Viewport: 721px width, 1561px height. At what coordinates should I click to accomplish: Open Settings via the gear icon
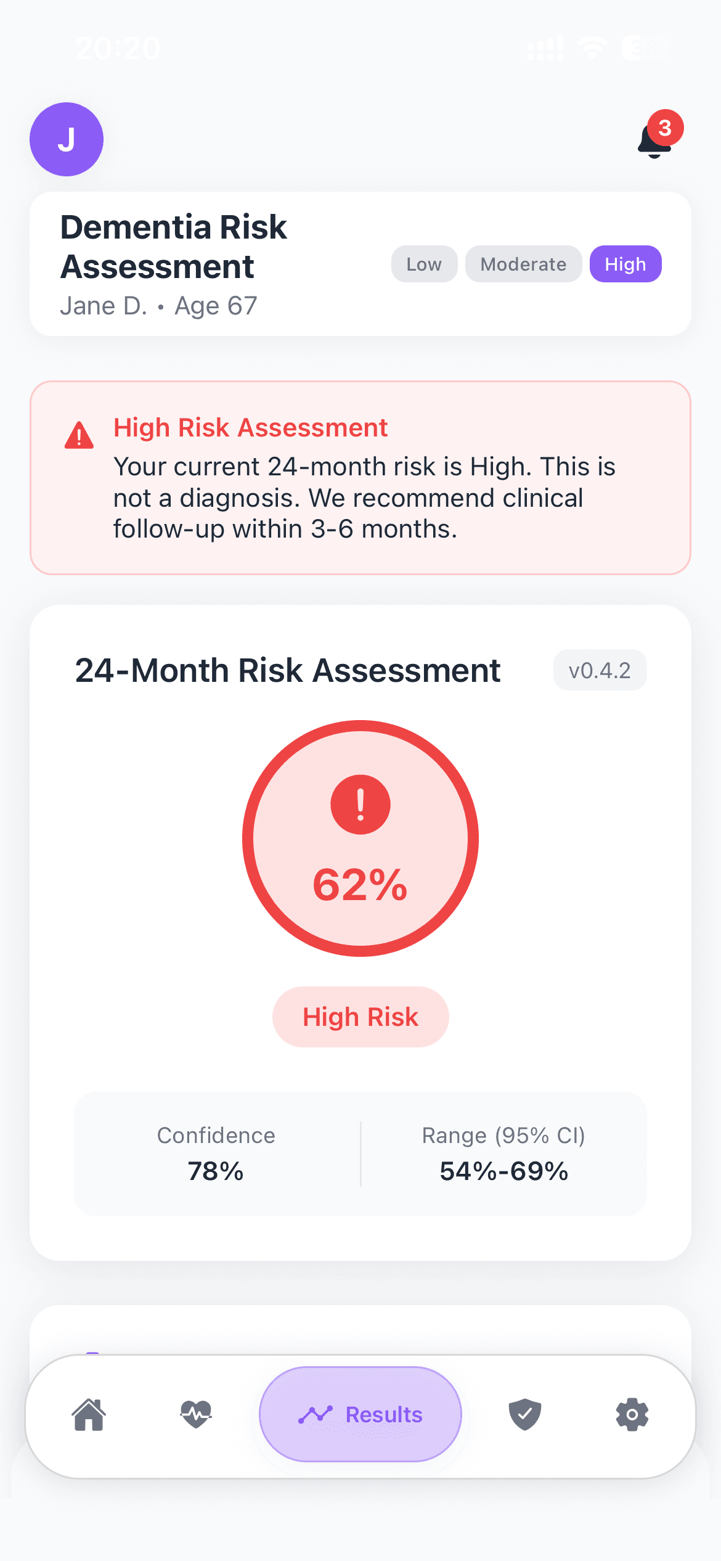tap(632, 1415)
